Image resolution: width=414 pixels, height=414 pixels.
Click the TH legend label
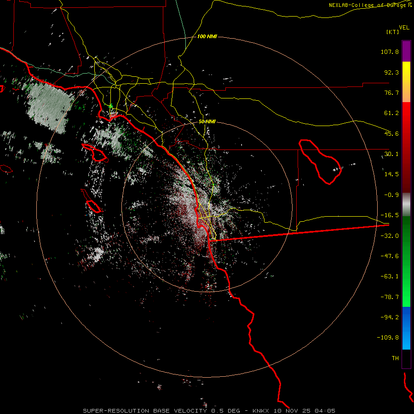[395, 358]
